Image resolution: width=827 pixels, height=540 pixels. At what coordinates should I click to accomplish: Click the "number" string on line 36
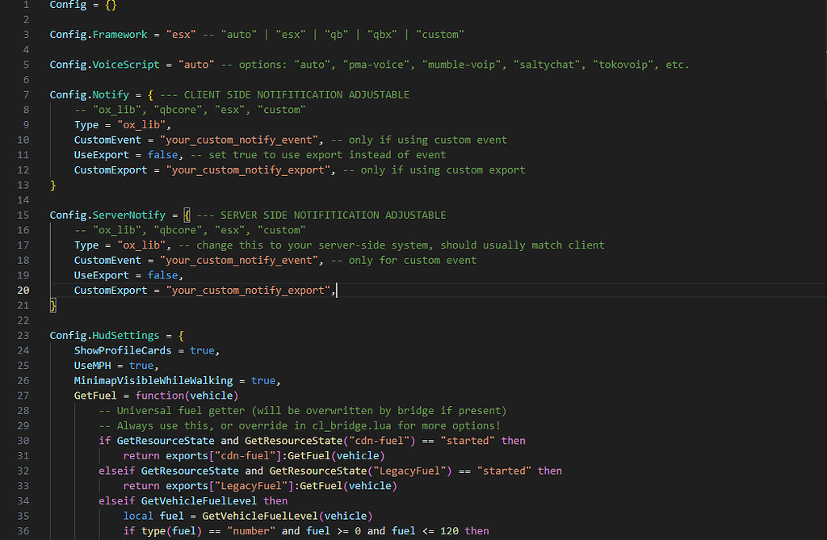251,531
